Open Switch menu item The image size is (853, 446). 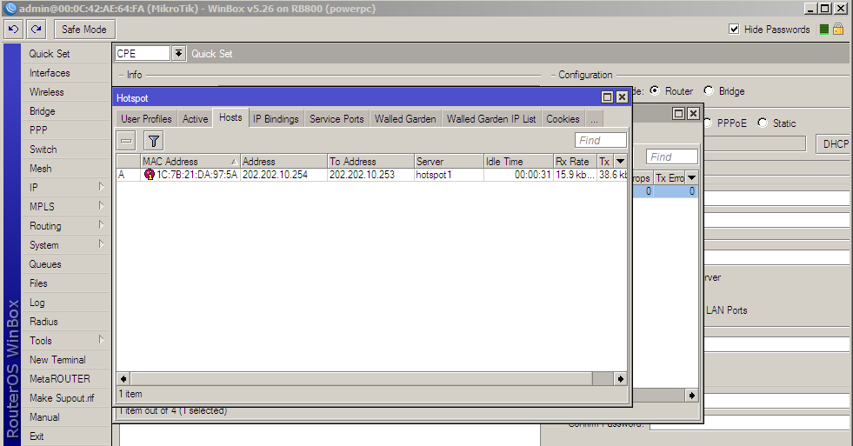(66, 149)
